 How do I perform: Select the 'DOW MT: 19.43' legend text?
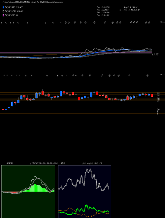click(x=14, y=12)
